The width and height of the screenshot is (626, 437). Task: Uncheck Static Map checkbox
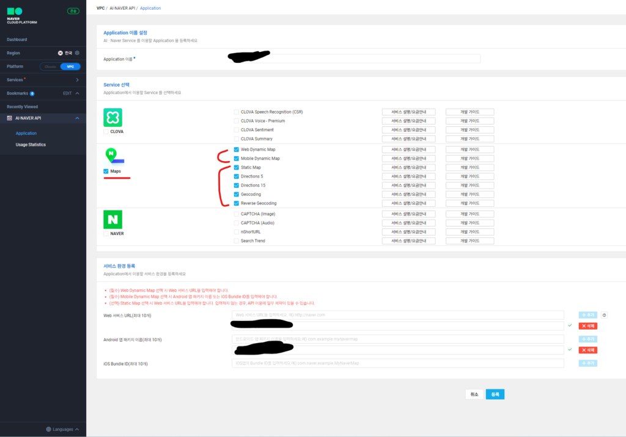[x=237, y=167]
